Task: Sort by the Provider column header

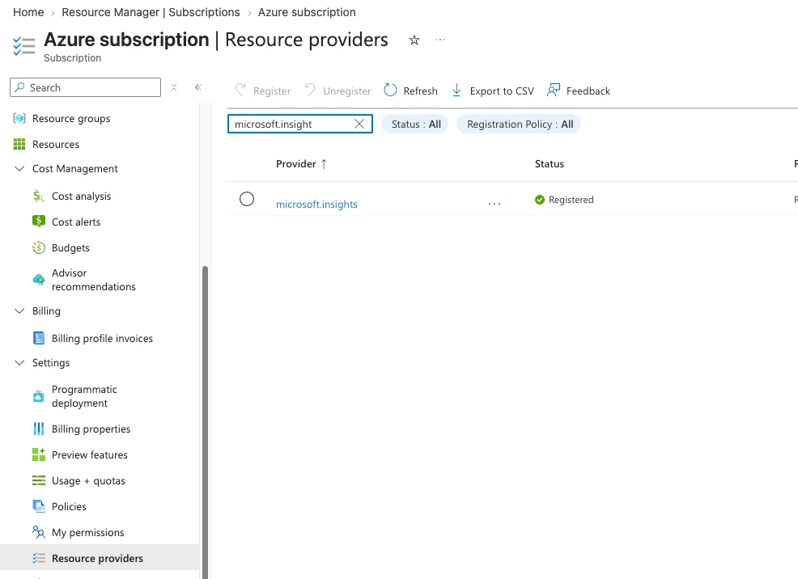Action: click(x=301, y=163)
